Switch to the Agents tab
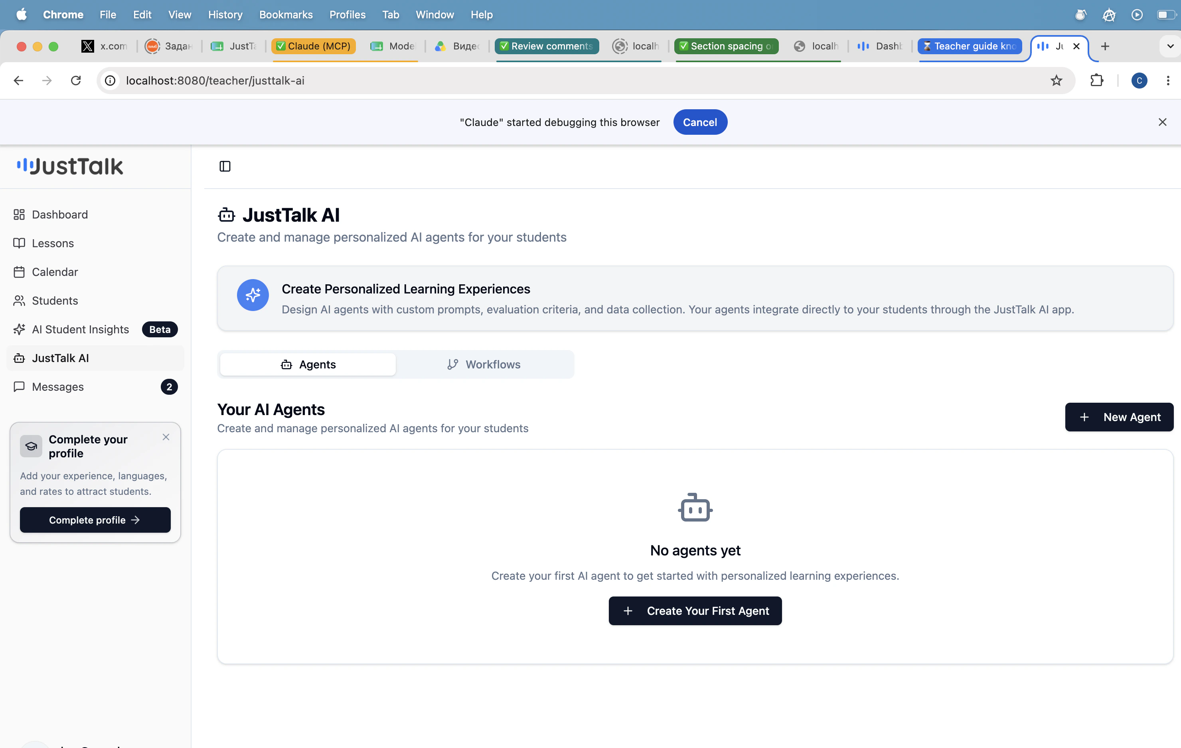Viewport: 1181px width, 748px height. [308, 364]
